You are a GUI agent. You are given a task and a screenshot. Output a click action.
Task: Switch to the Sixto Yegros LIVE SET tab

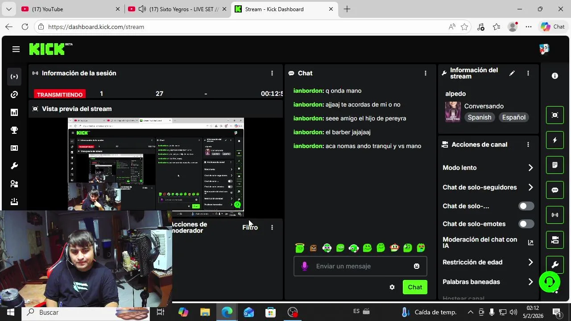tap(178, 9)
